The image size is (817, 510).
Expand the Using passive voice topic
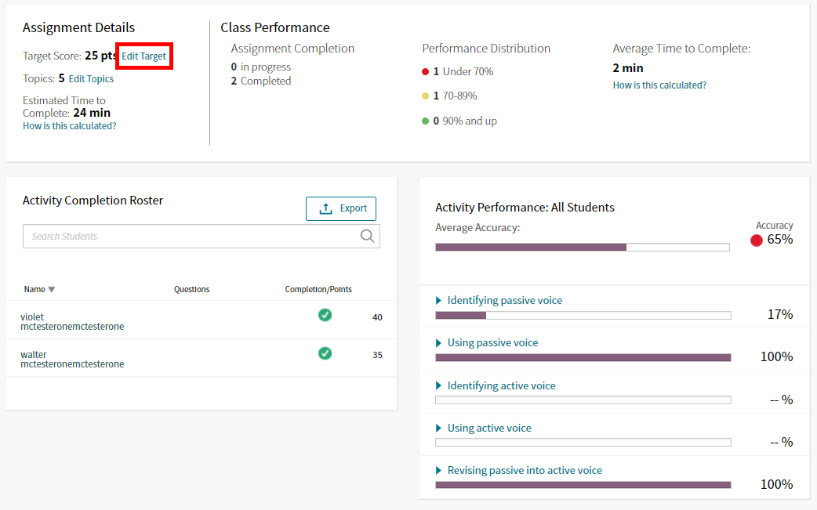[438, 342]
